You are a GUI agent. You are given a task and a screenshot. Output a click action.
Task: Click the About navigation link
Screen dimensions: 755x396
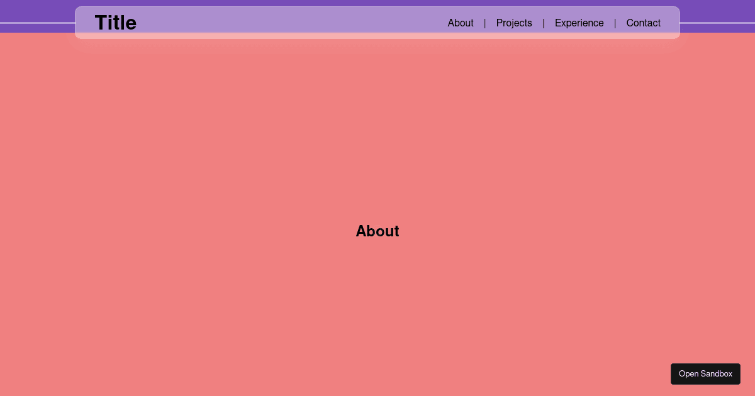[461, 23]
